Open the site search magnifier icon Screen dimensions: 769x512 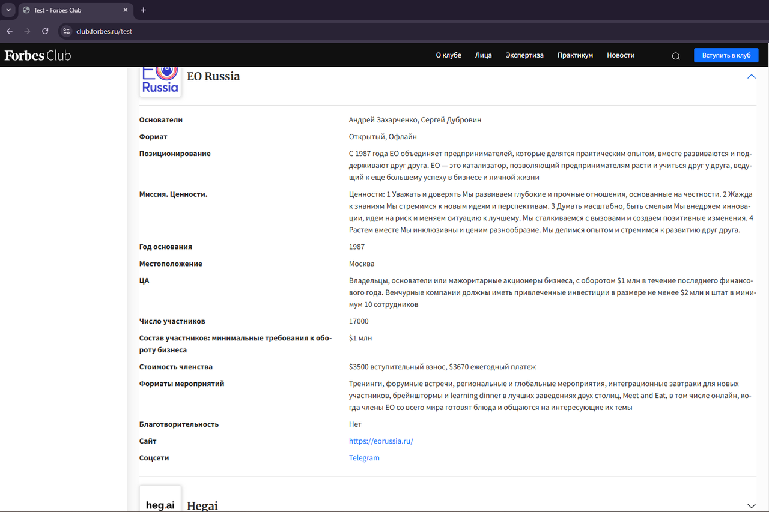[x=676, y=56]
